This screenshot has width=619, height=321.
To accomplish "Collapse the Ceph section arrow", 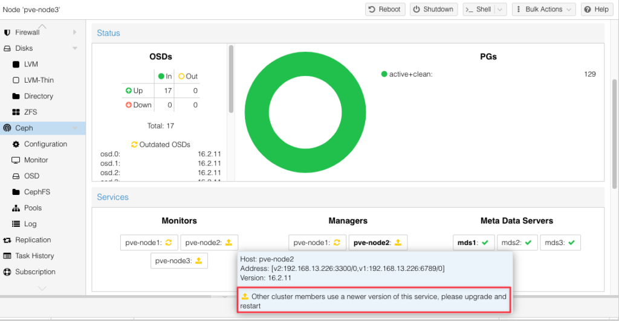I will [x=74, y=128].
